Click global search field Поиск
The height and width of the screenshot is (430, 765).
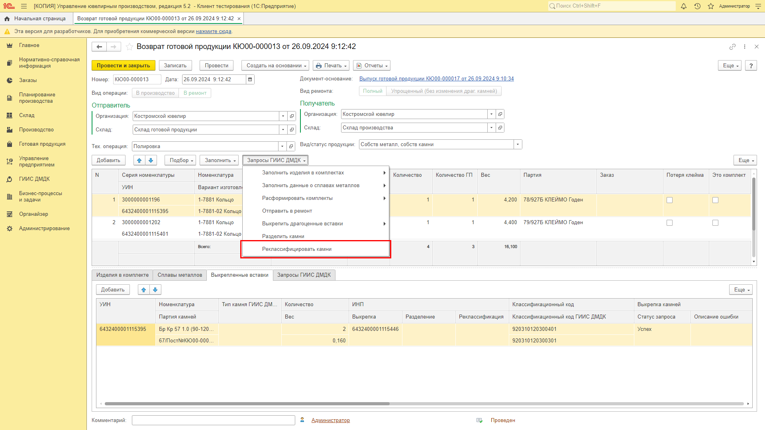612,6
